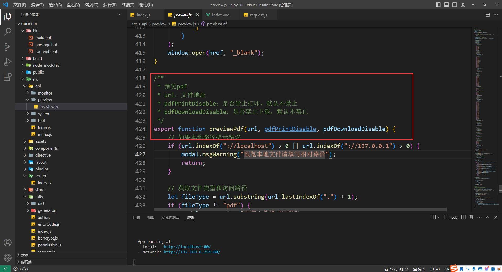
Task: Open explorer panel more actions ellipsis
Action: 119,15
